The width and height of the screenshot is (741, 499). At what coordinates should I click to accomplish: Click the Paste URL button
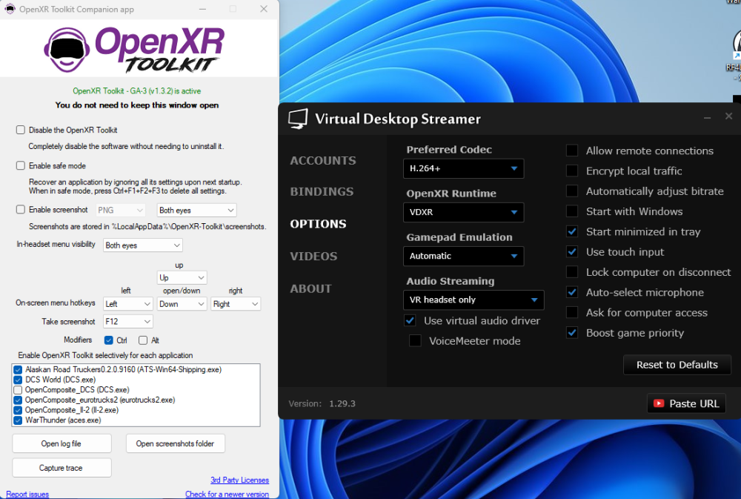coord(686,403)
